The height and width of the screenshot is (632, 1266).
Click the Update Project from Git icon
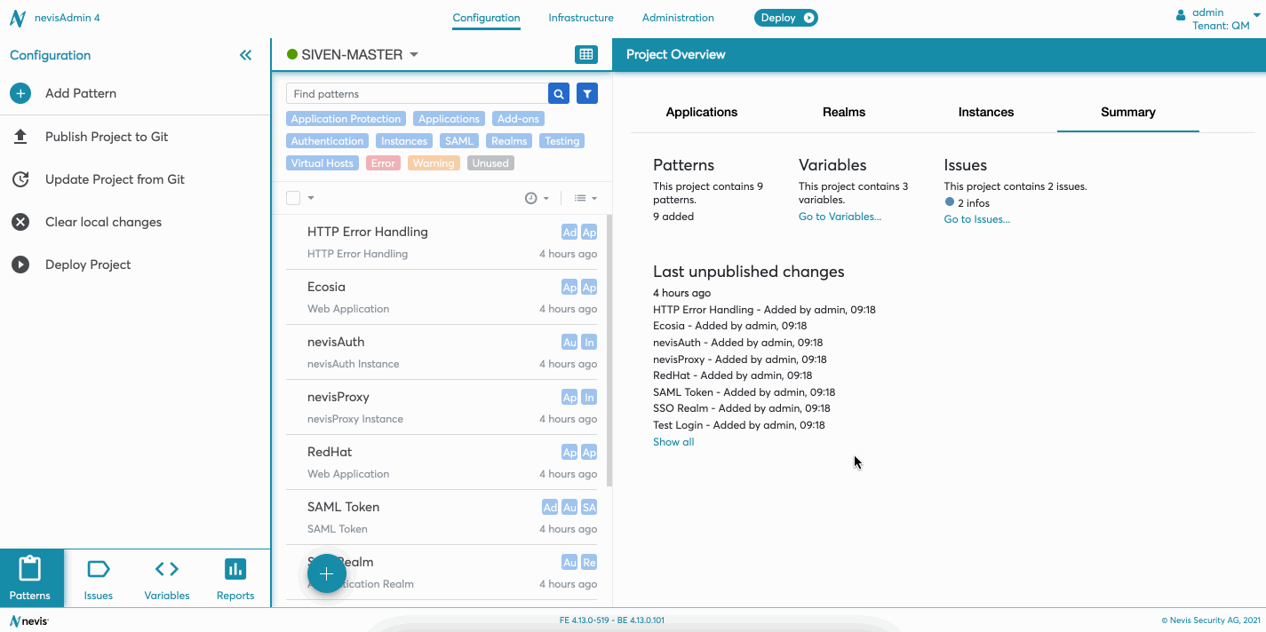(x=20, y=179)
